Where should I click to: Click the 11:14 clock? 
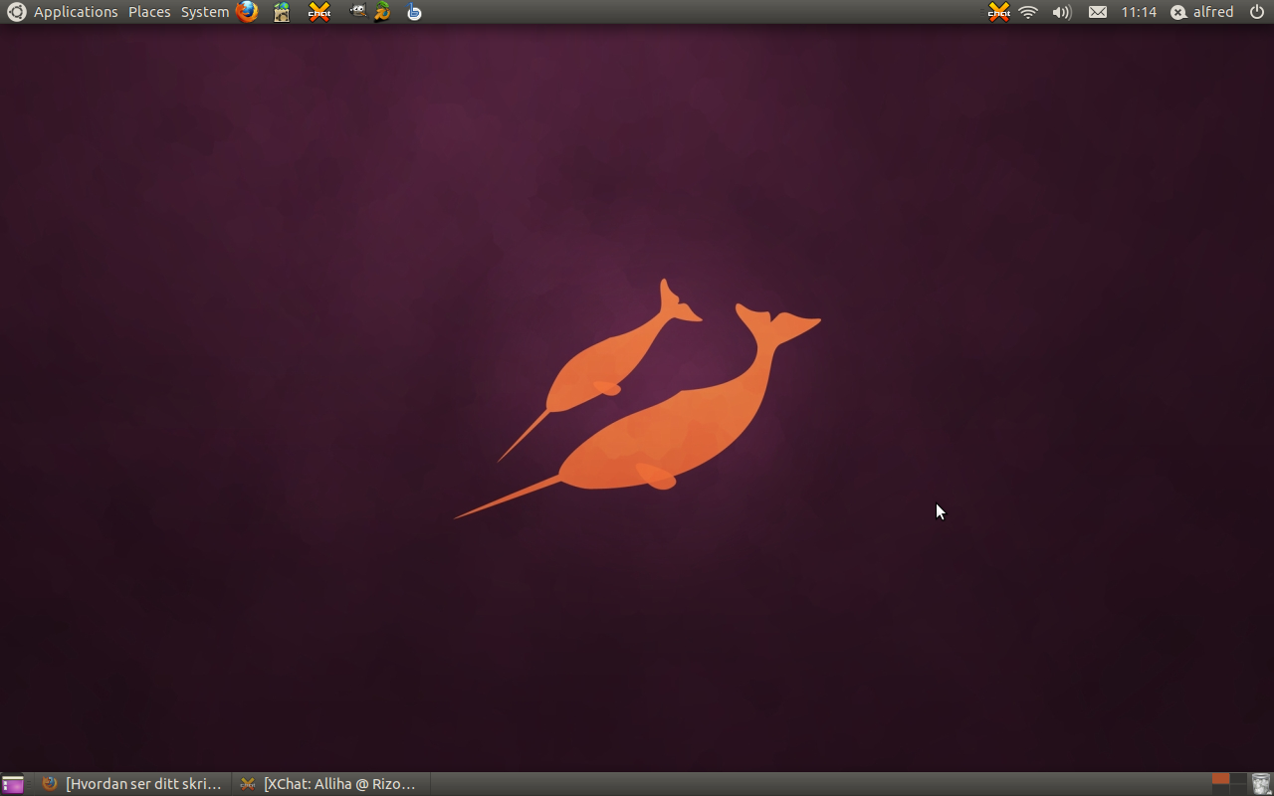pyautogui.click(x=1139, y=12)
